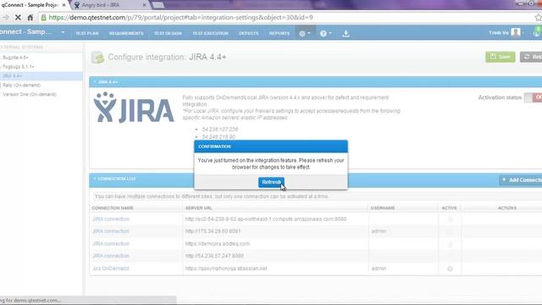Close the Angry bird JIRA browser tab

[145, 5]
